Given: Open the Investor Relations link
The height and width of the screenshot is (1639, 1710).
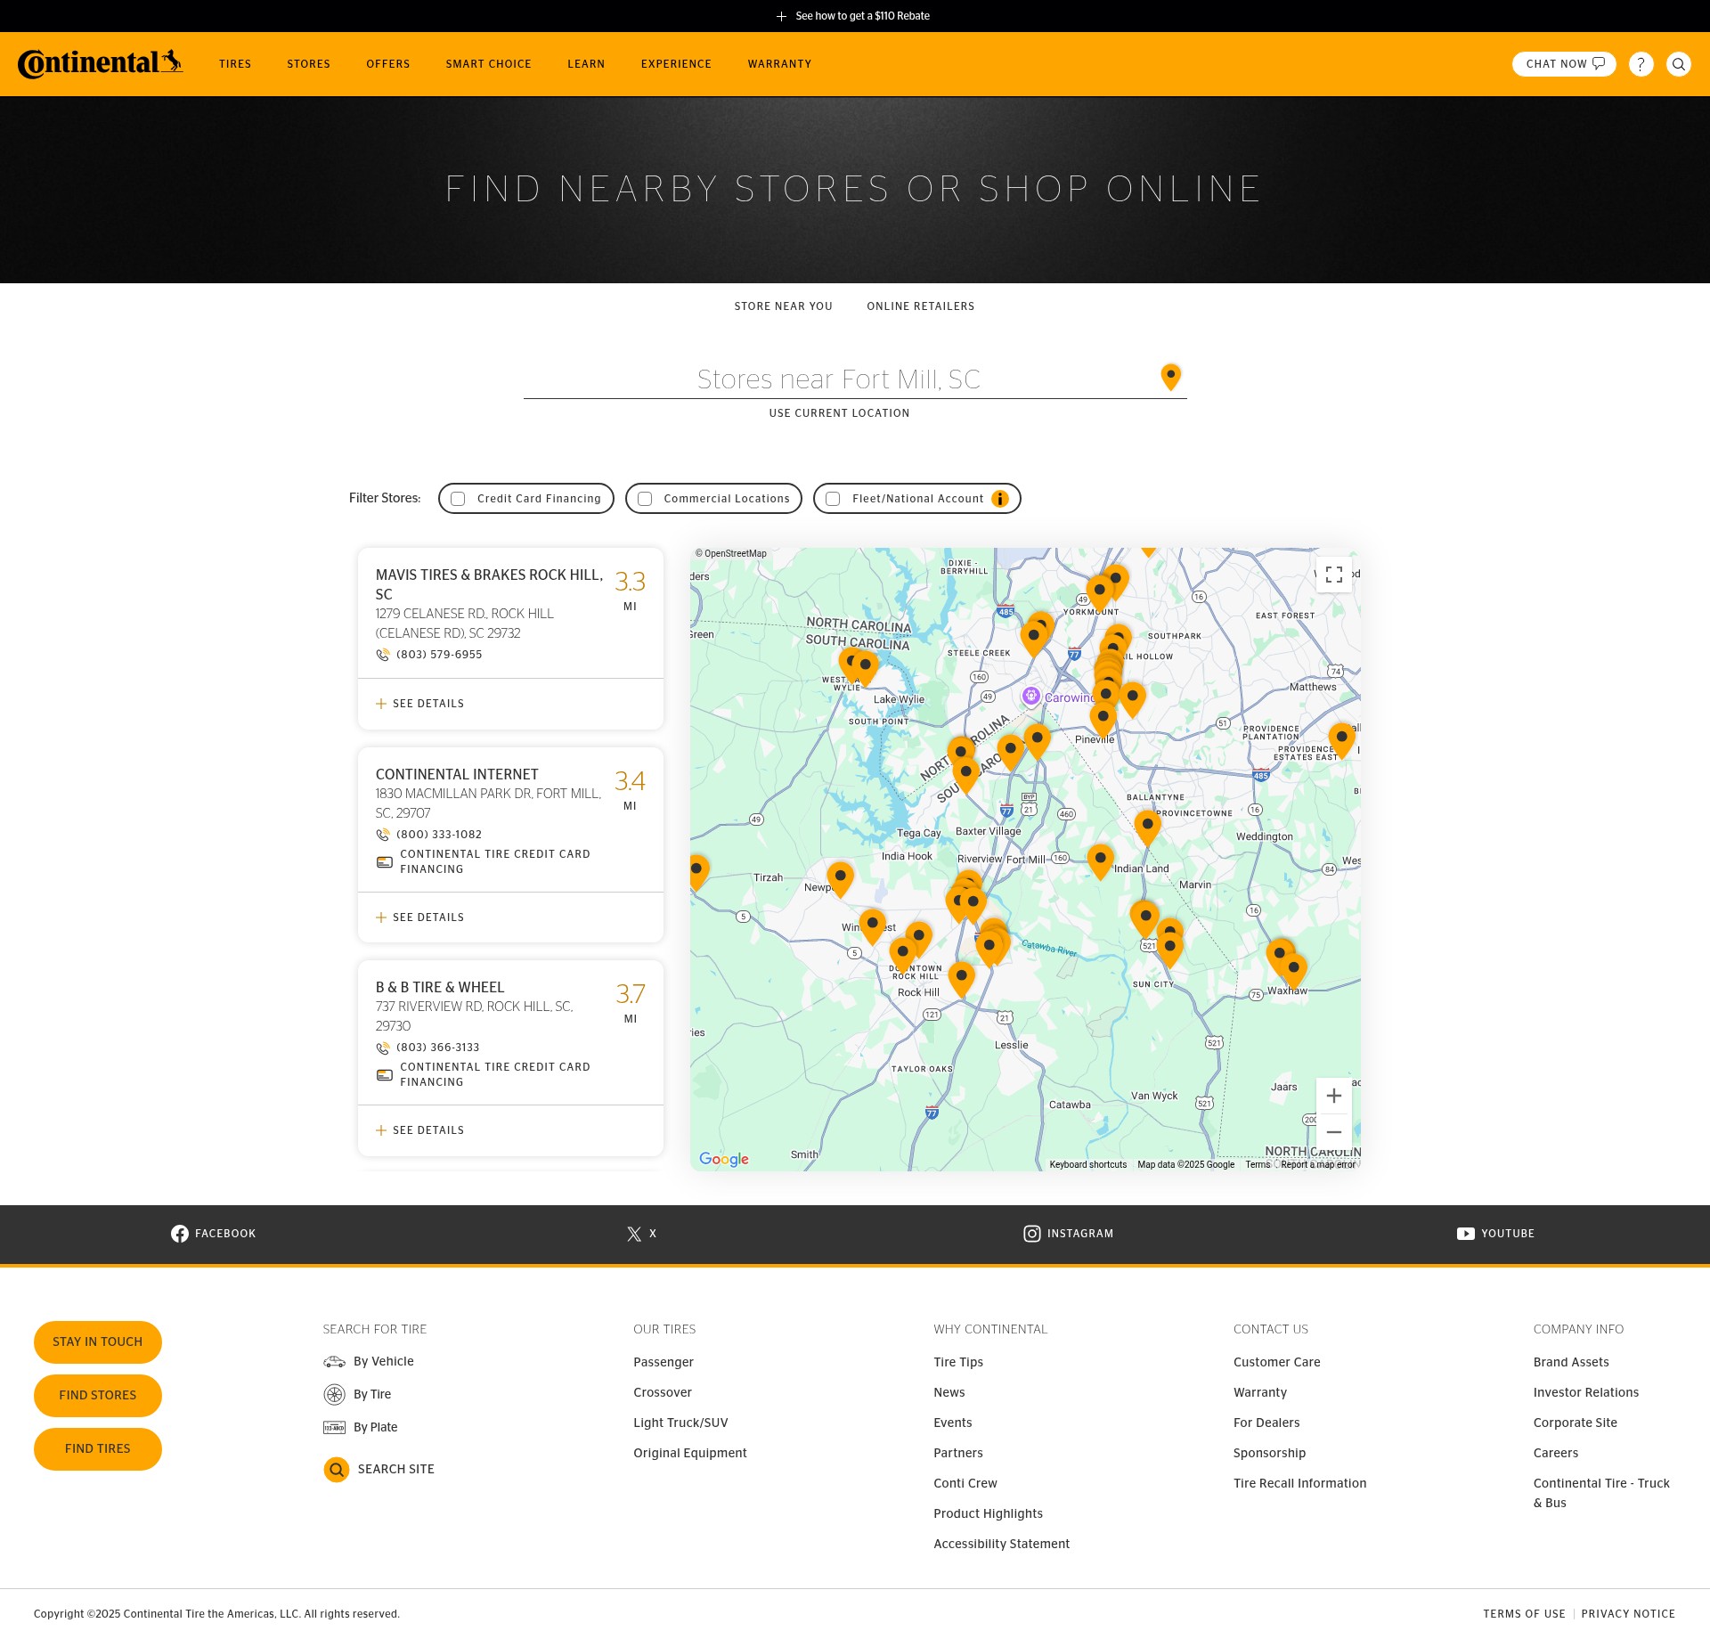Looking at the screenshot, I should [1586, 1392].
